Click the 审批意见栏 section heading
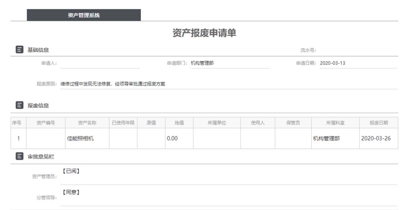403x210 pixels. pyautogui.click(x=41, y=157)
